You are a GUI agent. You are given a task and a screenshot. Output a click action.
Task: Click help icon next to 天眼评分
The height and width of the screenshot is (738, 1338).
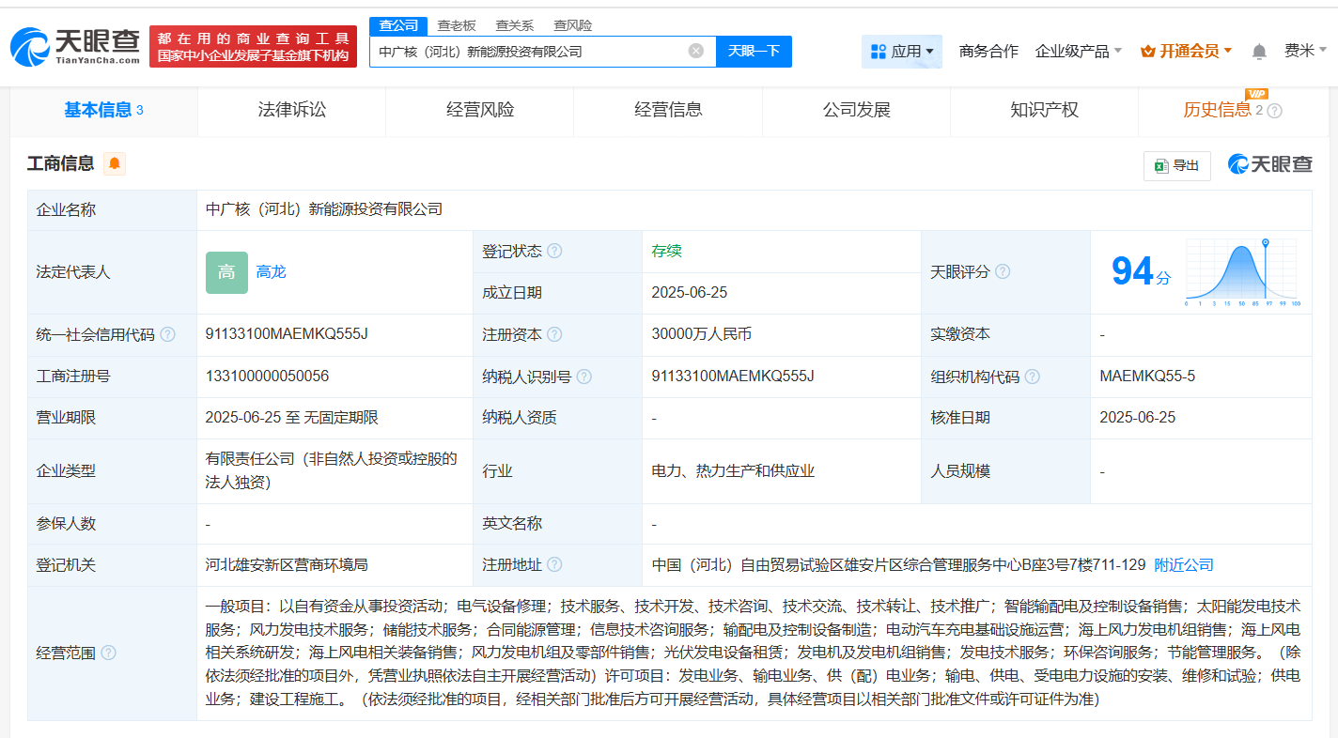(x=1003, y=272)
